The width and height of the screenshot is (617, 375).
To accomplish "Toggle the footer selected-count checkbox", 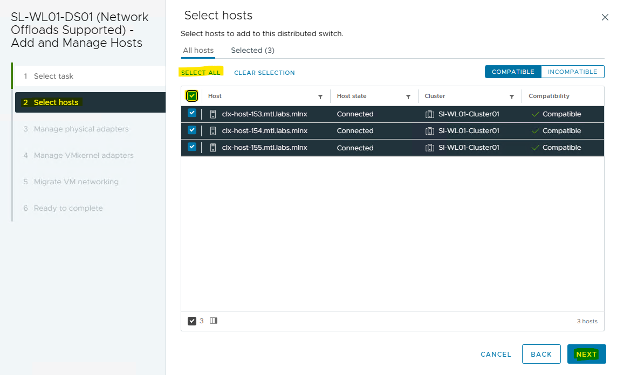I will [x=192, y=321].
